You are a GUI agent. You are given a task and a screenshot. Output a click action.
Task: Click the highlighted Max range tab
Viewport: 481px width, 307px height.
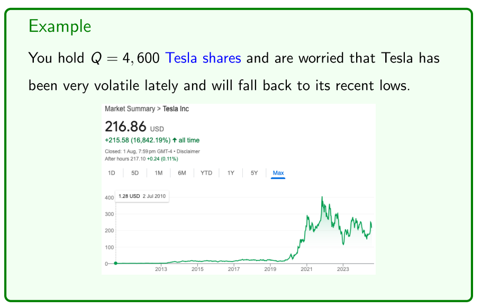point(278,173)
